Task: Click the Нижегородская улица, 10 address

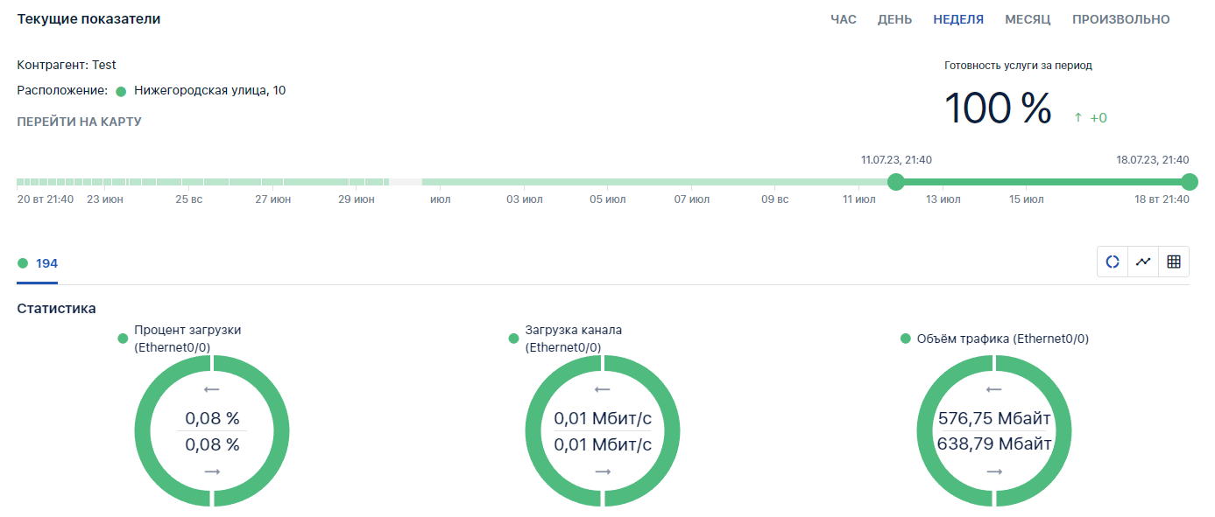Action: (209, 90)
